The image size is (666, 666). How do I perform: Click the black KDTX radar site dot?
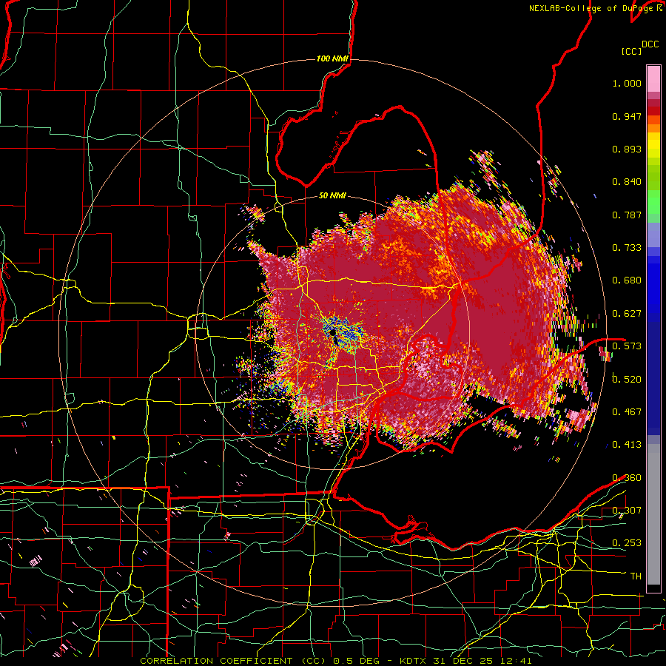click(332, 333)
